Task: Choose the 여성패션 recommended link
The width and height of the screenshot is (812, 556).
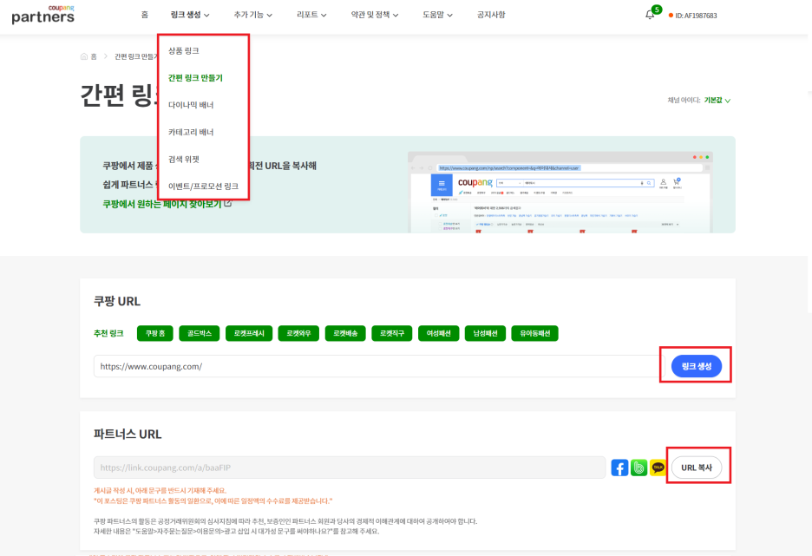Action: tap(439, 333)
